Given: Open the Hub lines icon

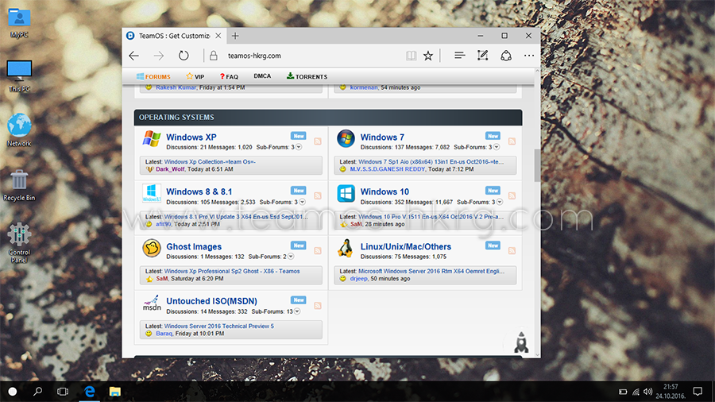Looking at the screenshot, I should point(460,56).
